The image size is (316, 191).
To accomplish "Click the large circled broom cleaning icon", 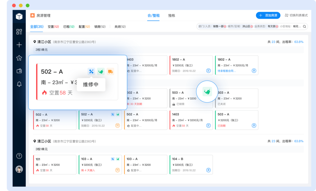I will pyautogui.click(x=207, y=92).
